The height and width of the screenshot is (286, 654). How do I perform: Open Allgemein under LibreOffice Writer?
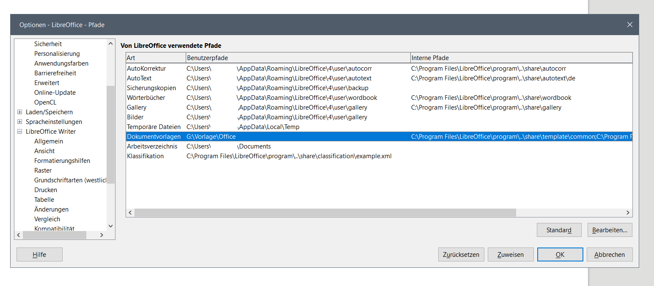tap(49, 141)
